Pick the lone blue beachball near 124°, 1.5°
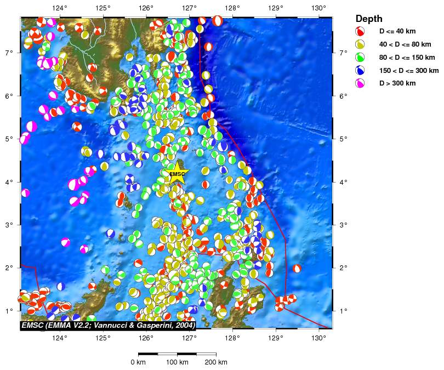Image resolution: width=444 pixels, height=370 pixels. pos(60,286)
